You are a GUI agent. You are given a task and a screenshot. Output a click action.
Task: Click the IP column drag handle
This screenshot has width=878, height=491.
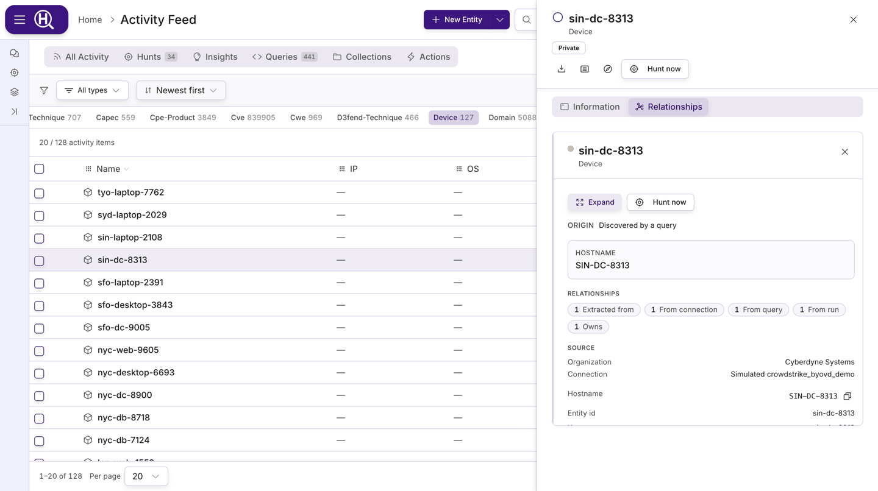342,169
